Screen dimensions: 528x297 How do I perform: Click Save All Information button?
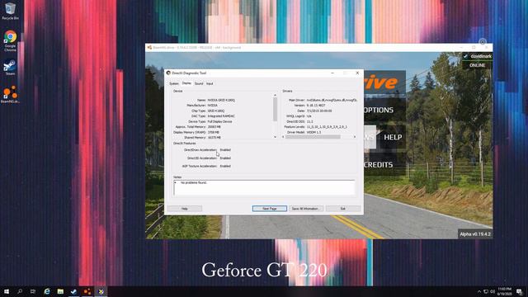point(305,209)
